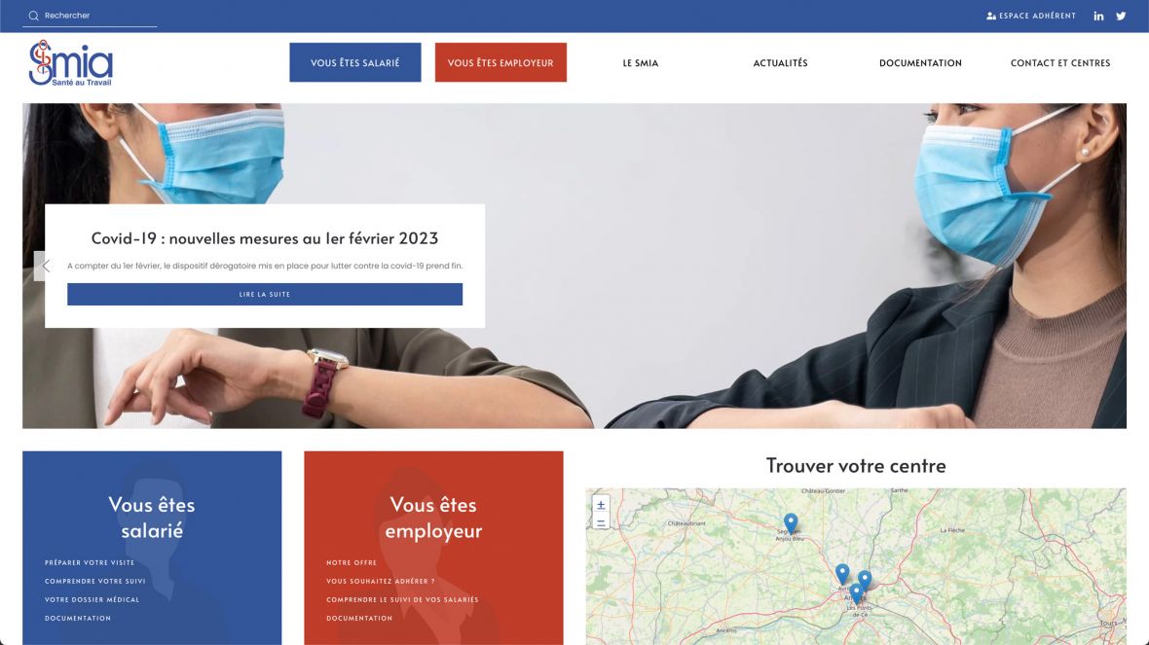1149x645 pixels.
Task: Click the SMIA Santé au Travail logo
Action: pos(70,63)
